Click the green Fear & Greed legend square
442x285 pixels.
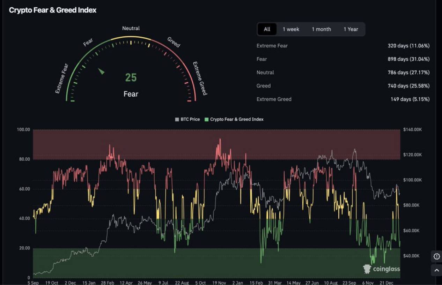coord(206,120)
